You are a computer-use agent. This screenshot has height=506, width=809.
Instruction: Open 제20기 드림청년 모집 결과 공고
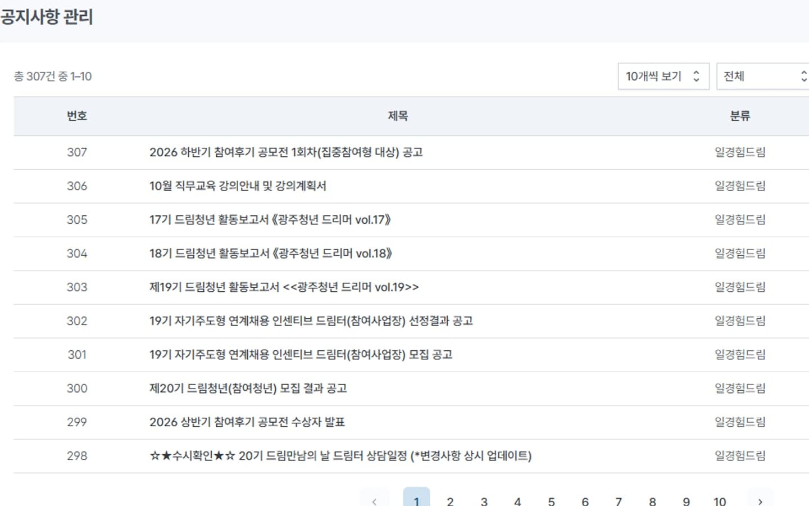click(248, 388)
